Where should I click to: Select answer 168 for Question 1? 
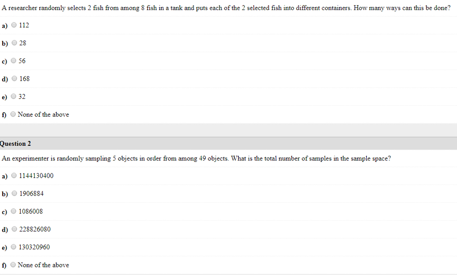click(x=14, y=79)
